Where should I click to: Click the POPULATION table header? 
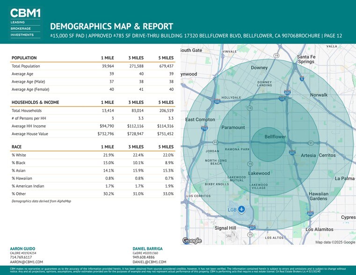click(x=24, y=58)
